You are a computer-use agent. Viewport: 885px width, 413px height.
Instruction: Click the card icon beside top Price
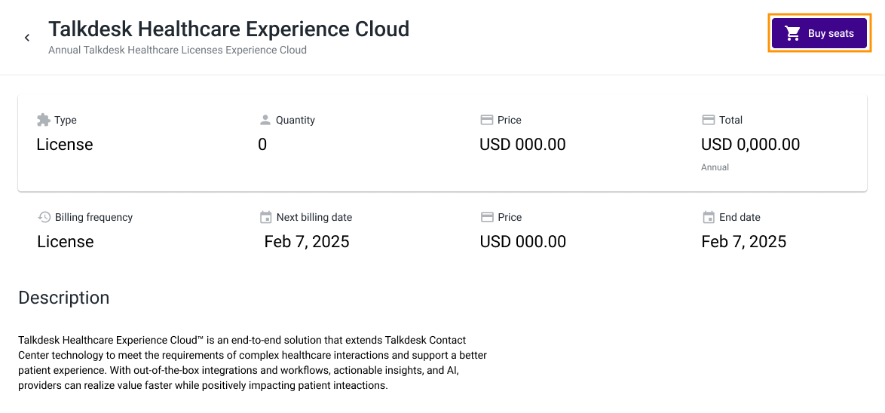tap(486, 120)
